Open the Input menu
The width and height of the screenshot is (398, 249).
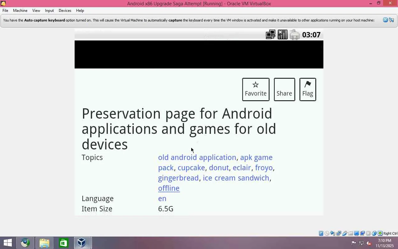click(49, 10)
